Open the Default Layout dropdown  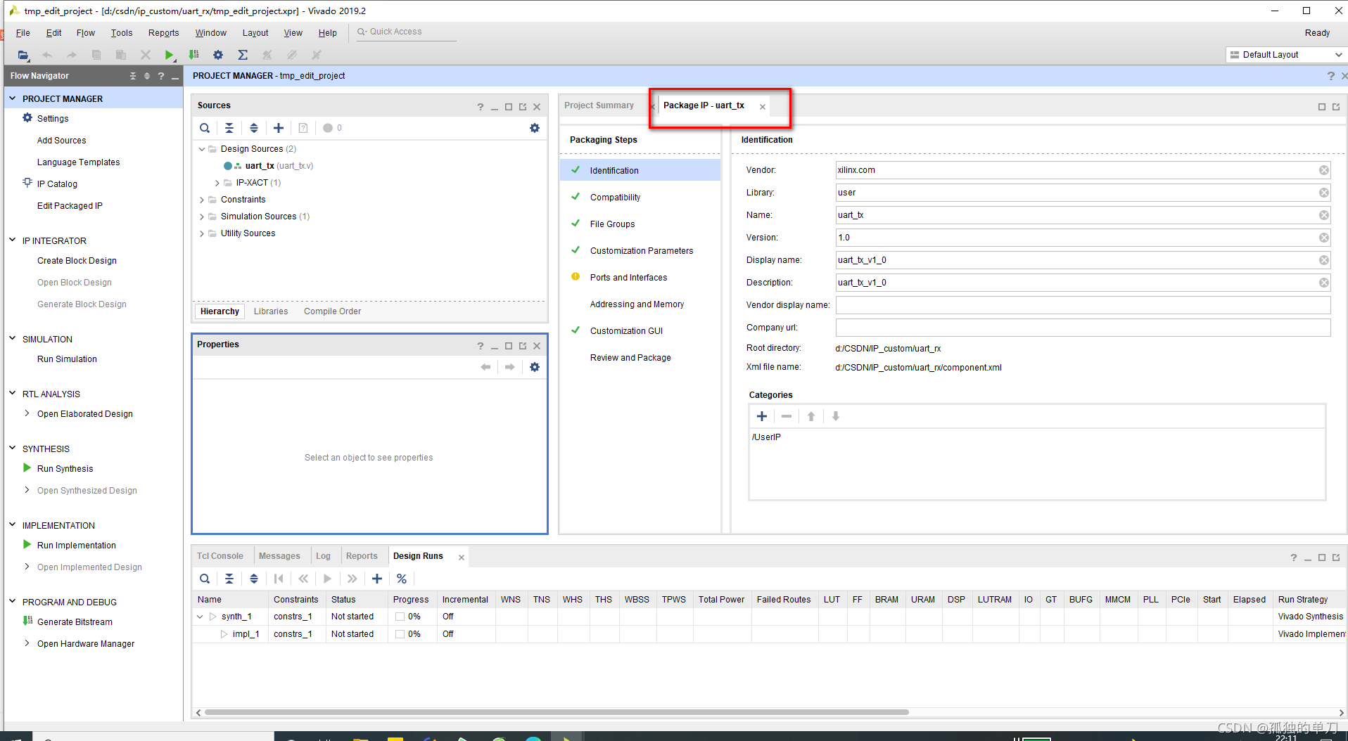[1286, 55]
